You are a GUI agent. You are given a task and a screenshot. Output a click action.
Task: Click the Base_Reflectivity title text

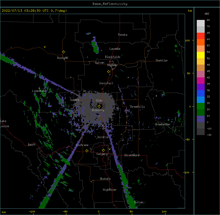[x=110, y=4]
